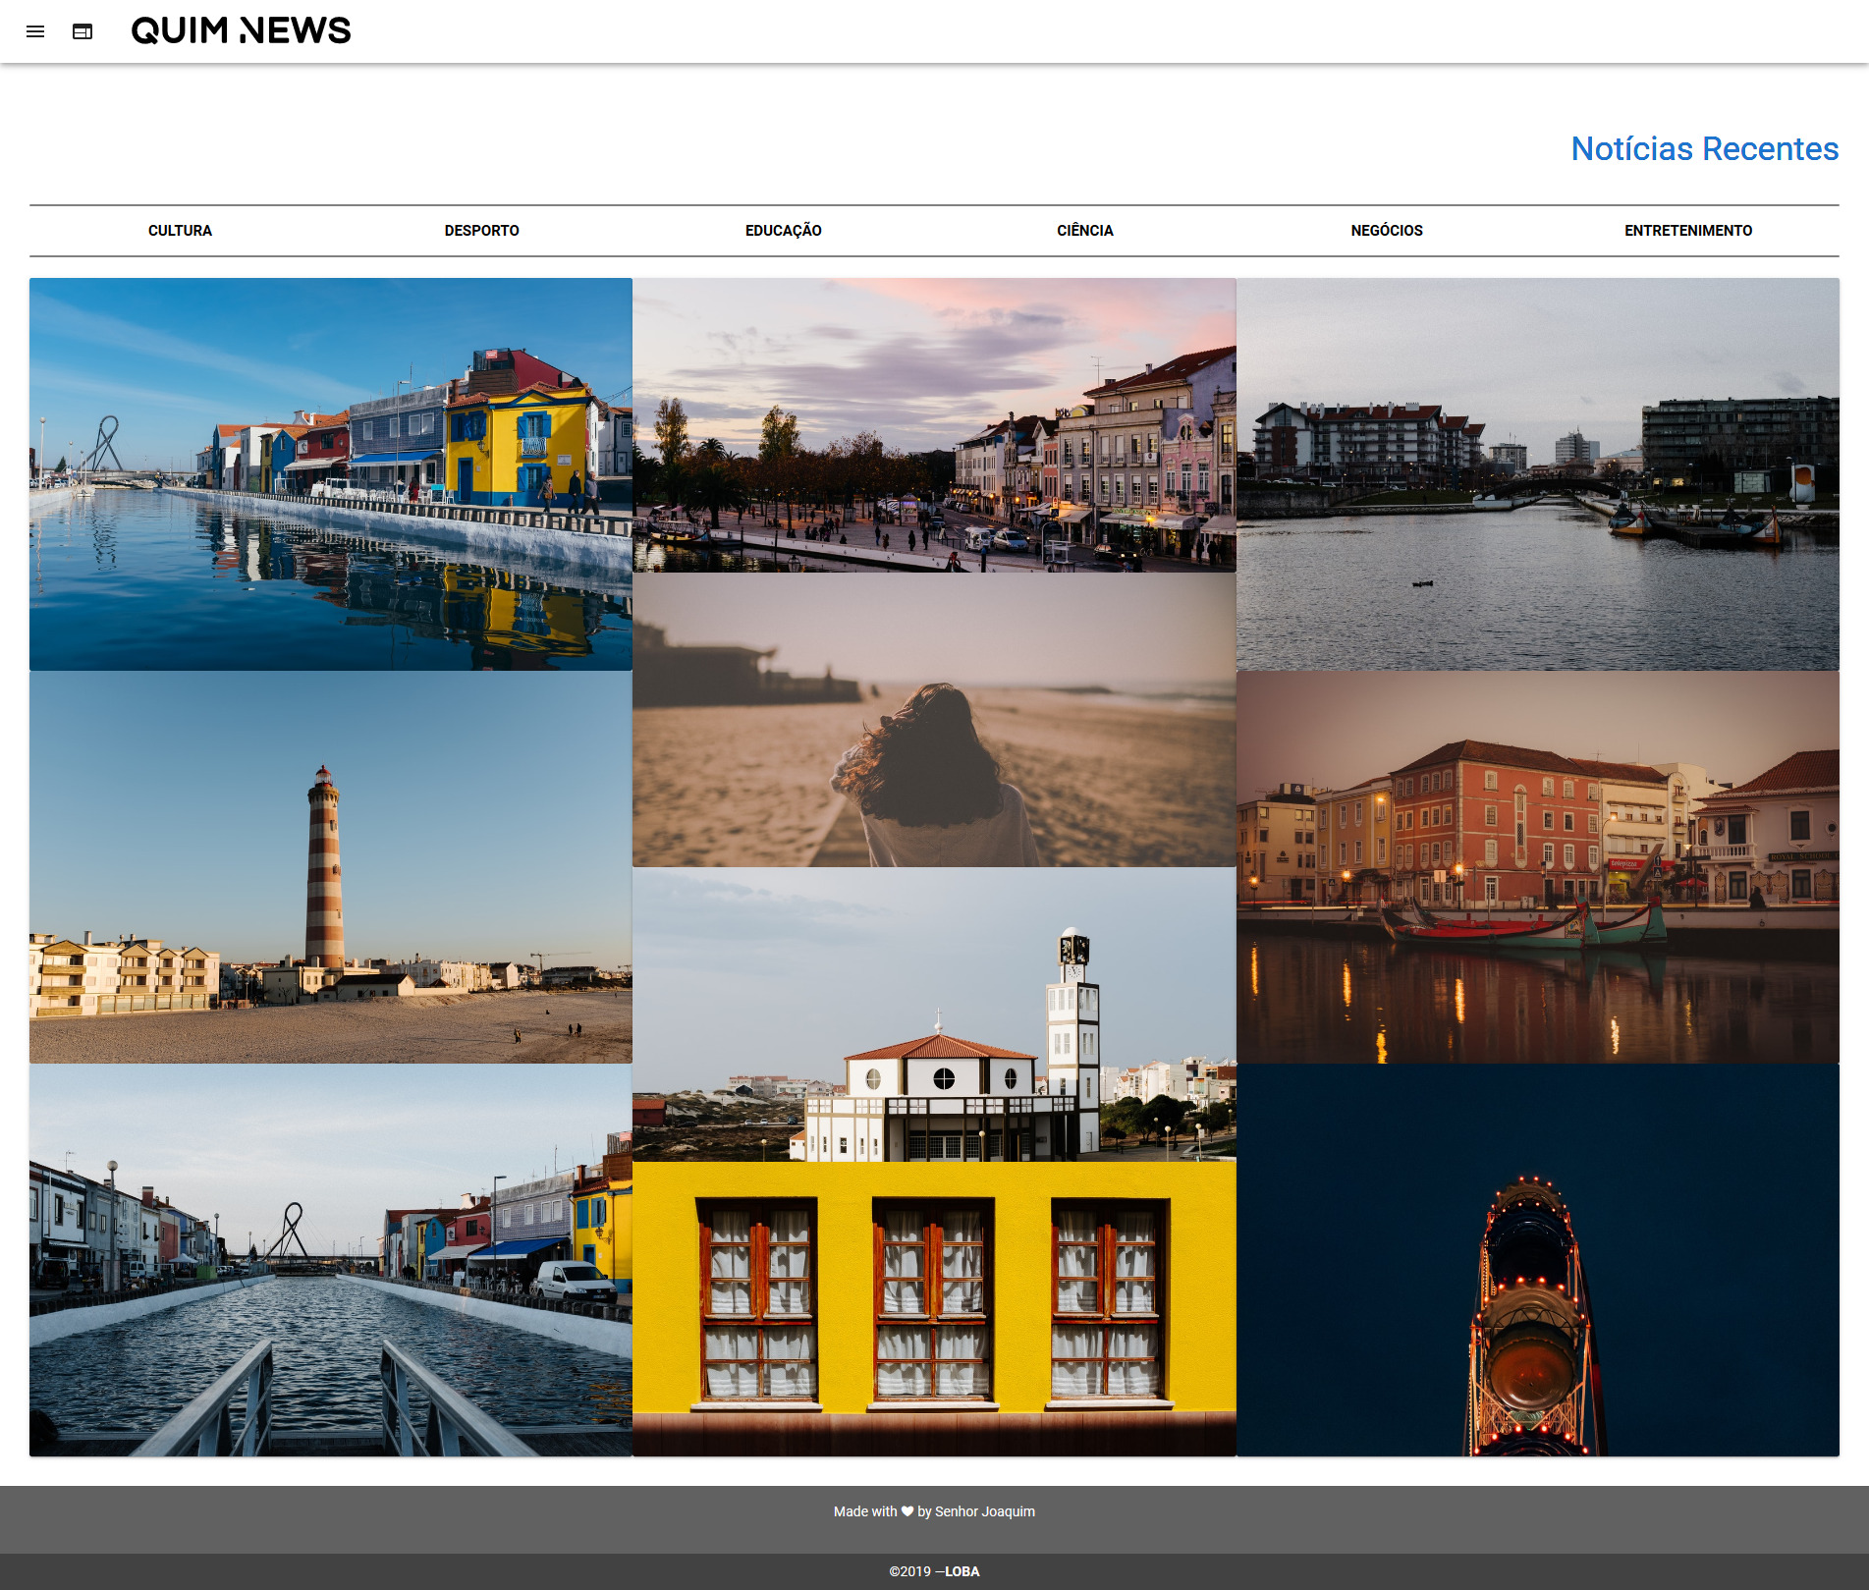The width and height of the screenshot is (1869, 1590).
Task: Click the web layout icon in header
Action: click(x=82, y=31)
